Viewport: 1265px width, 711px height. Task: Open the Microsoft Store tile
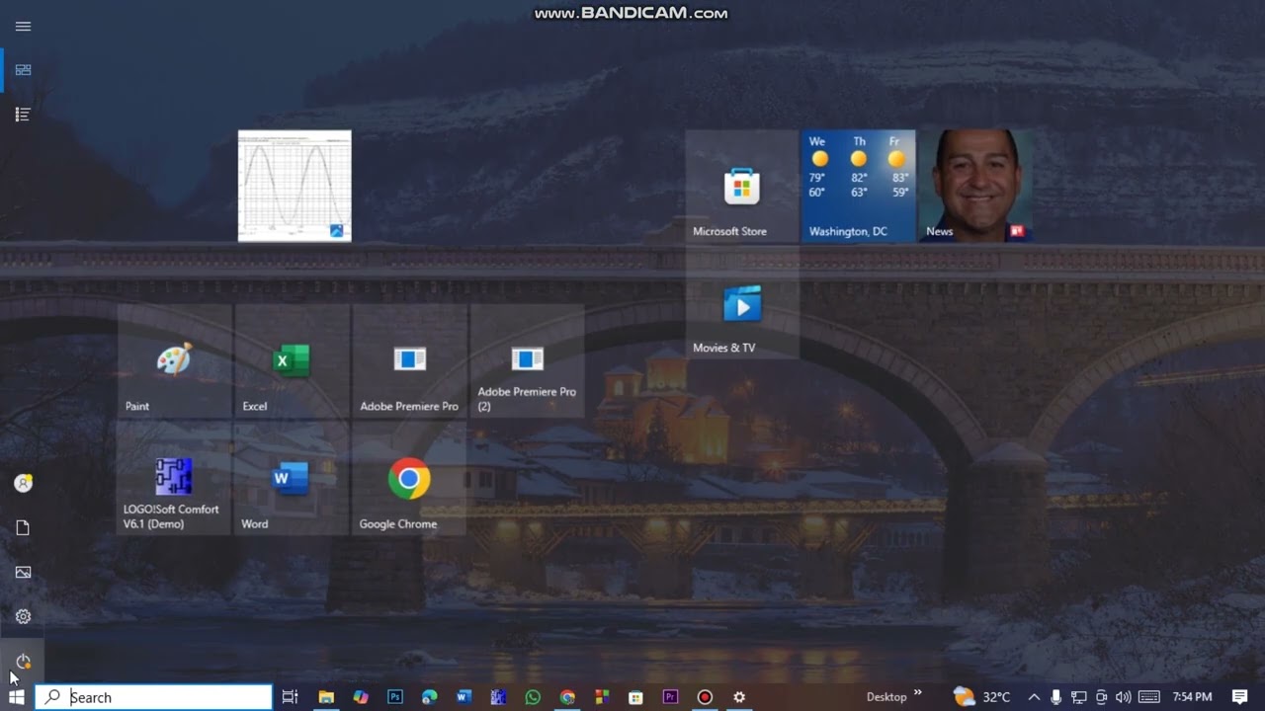[x=742, y=186]
